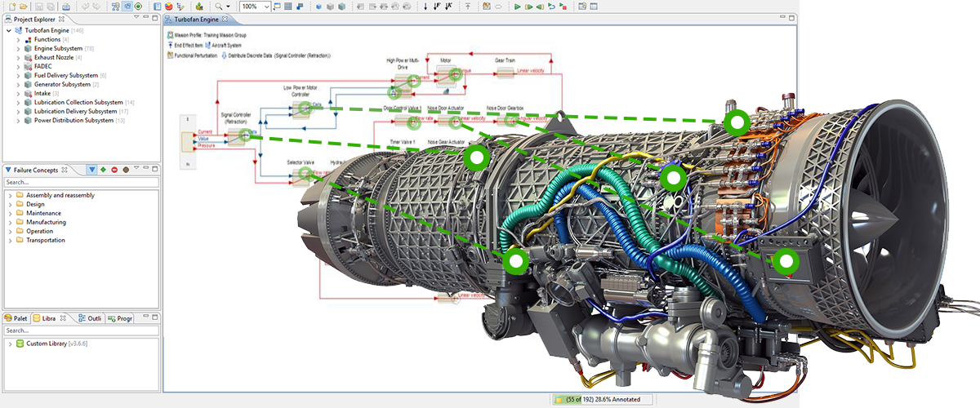The height and width of the screenshot is (408, 980).
Task: Expand the Engine Subsystem tree node
Action: pos(19,48)
